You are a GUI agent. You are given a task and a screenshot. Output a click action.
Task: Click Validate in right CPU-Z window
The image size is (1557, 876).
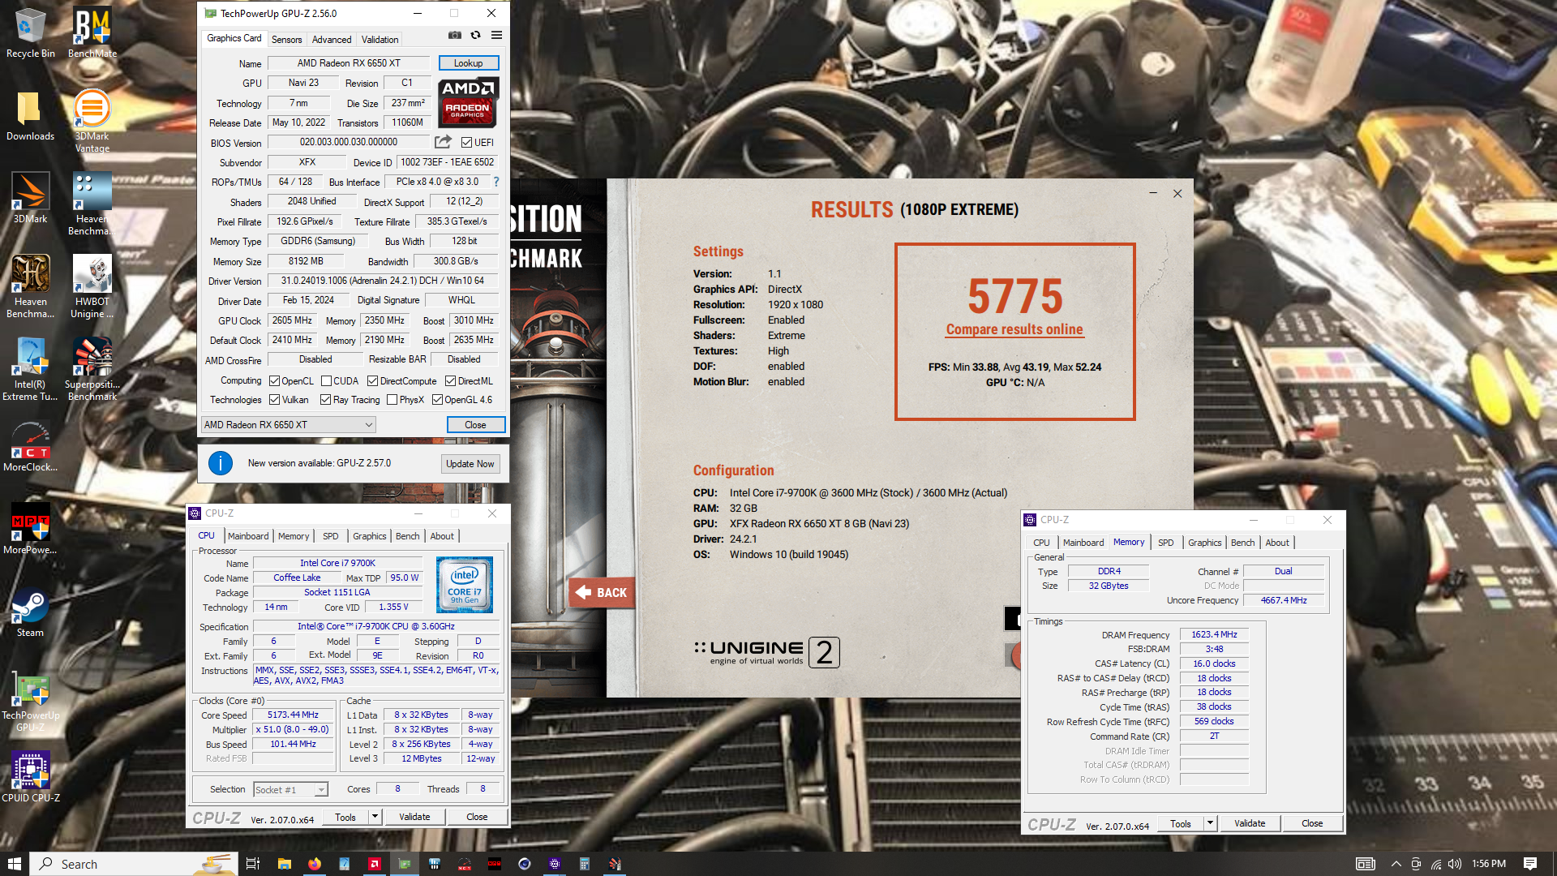click(1250, 823)
